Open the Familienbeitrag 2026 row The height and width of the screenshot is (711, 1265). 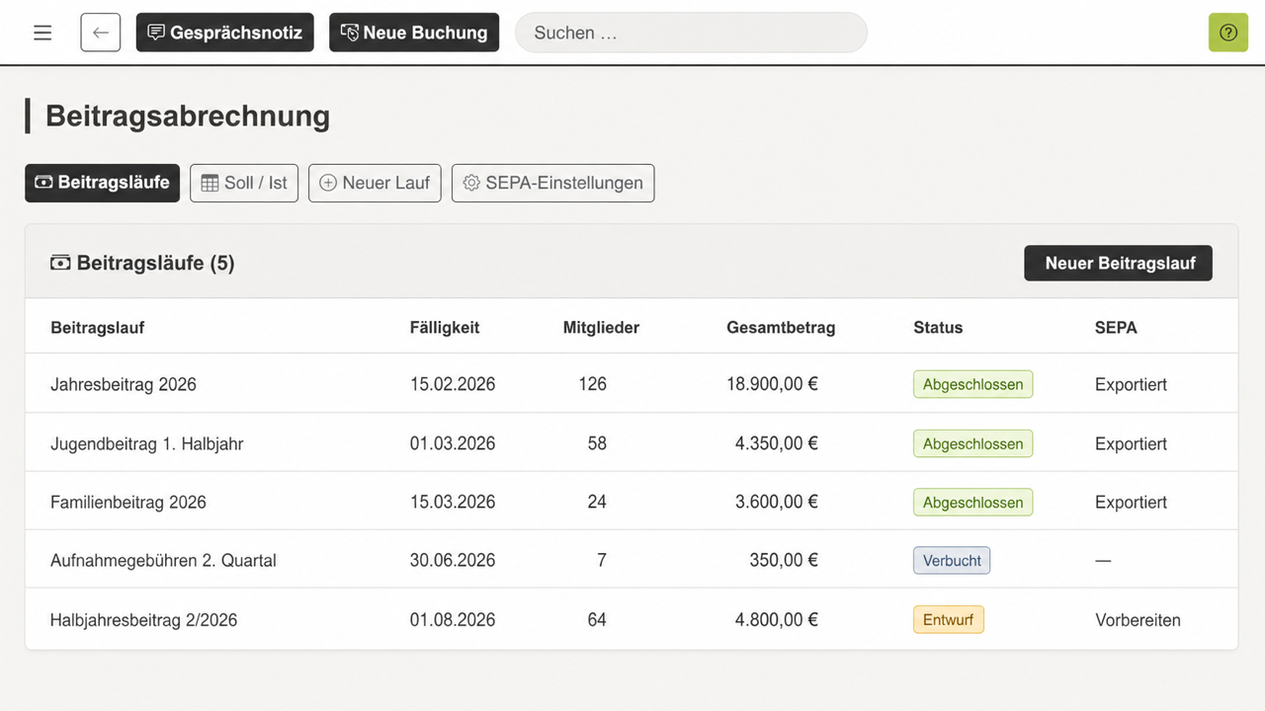click(632, 502)
